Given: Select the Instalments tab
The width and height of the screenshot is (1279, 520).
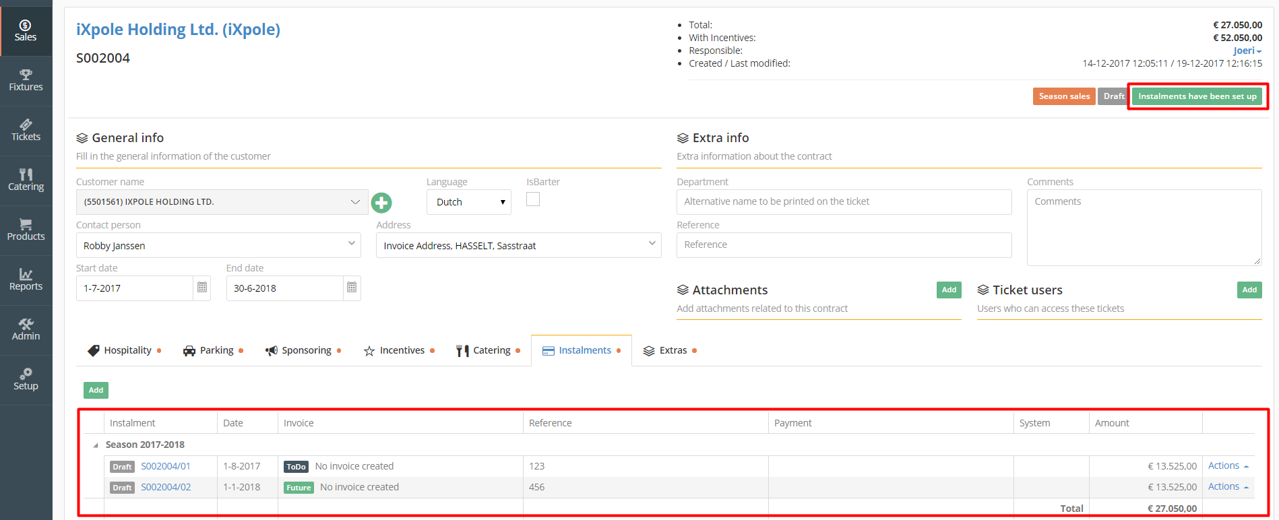Looking at the screenshot, I should [x=582, y=350].
